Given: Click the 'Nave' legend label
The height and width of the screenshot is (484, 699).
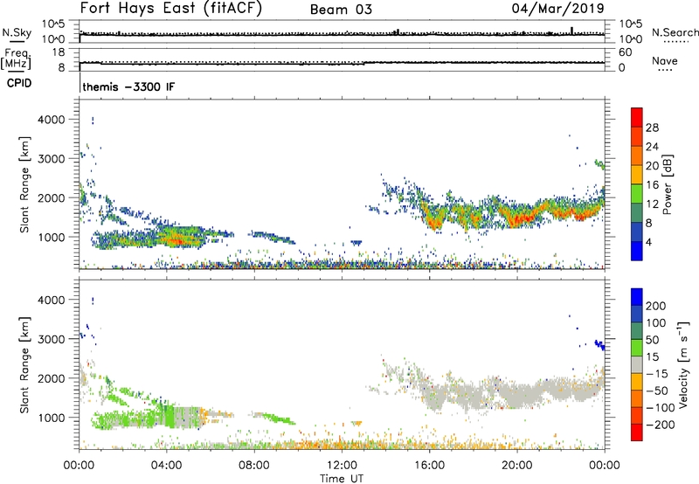Looking at the screenshot, I should pos(664,60).
